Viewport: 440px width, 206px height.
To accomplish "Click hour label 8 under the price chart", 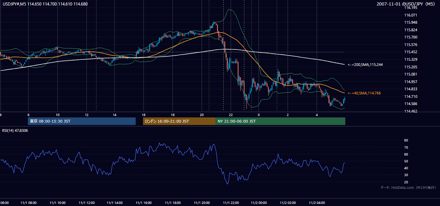I will point(28,115).
